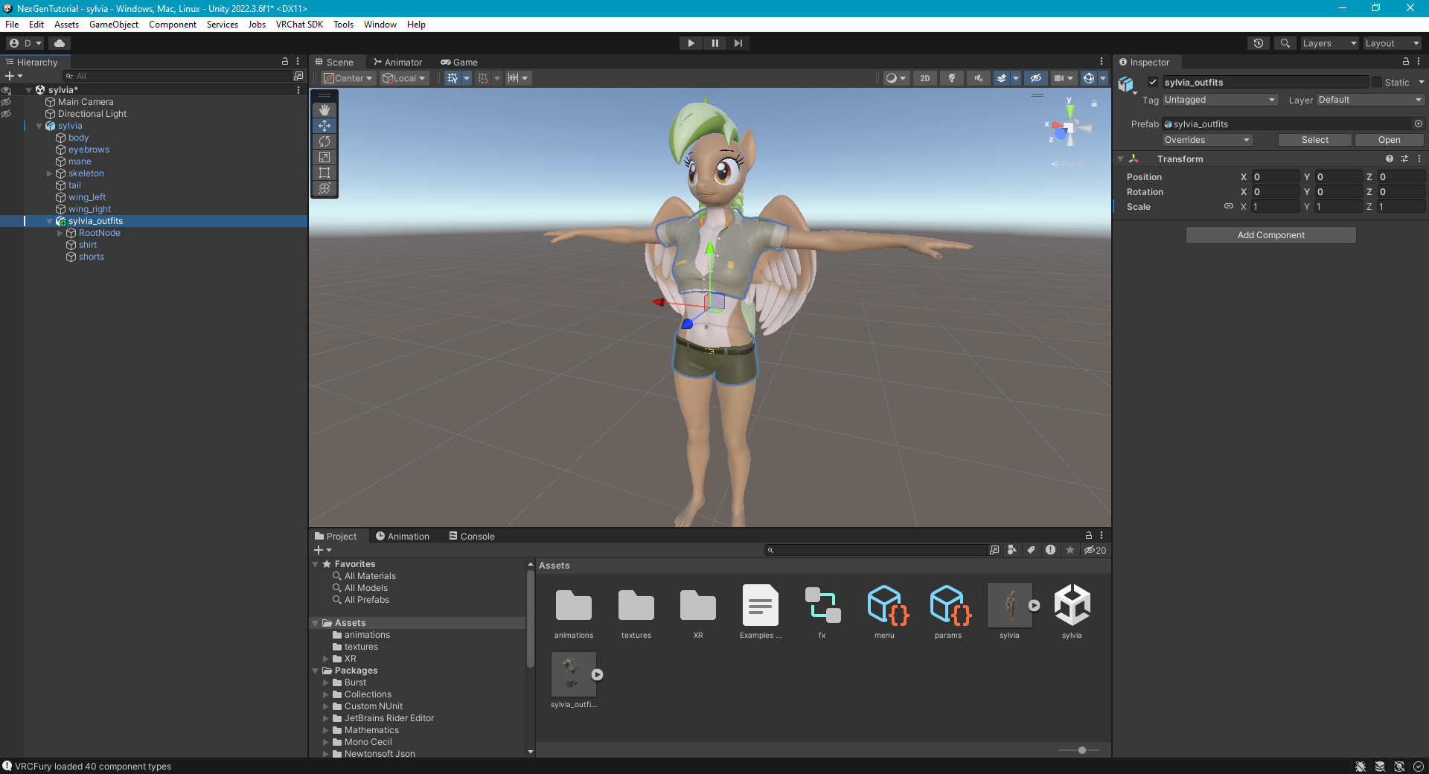Open Transform preset settings icon
The width and height of the screenshot is (1429, 774).
(1404, 159)
